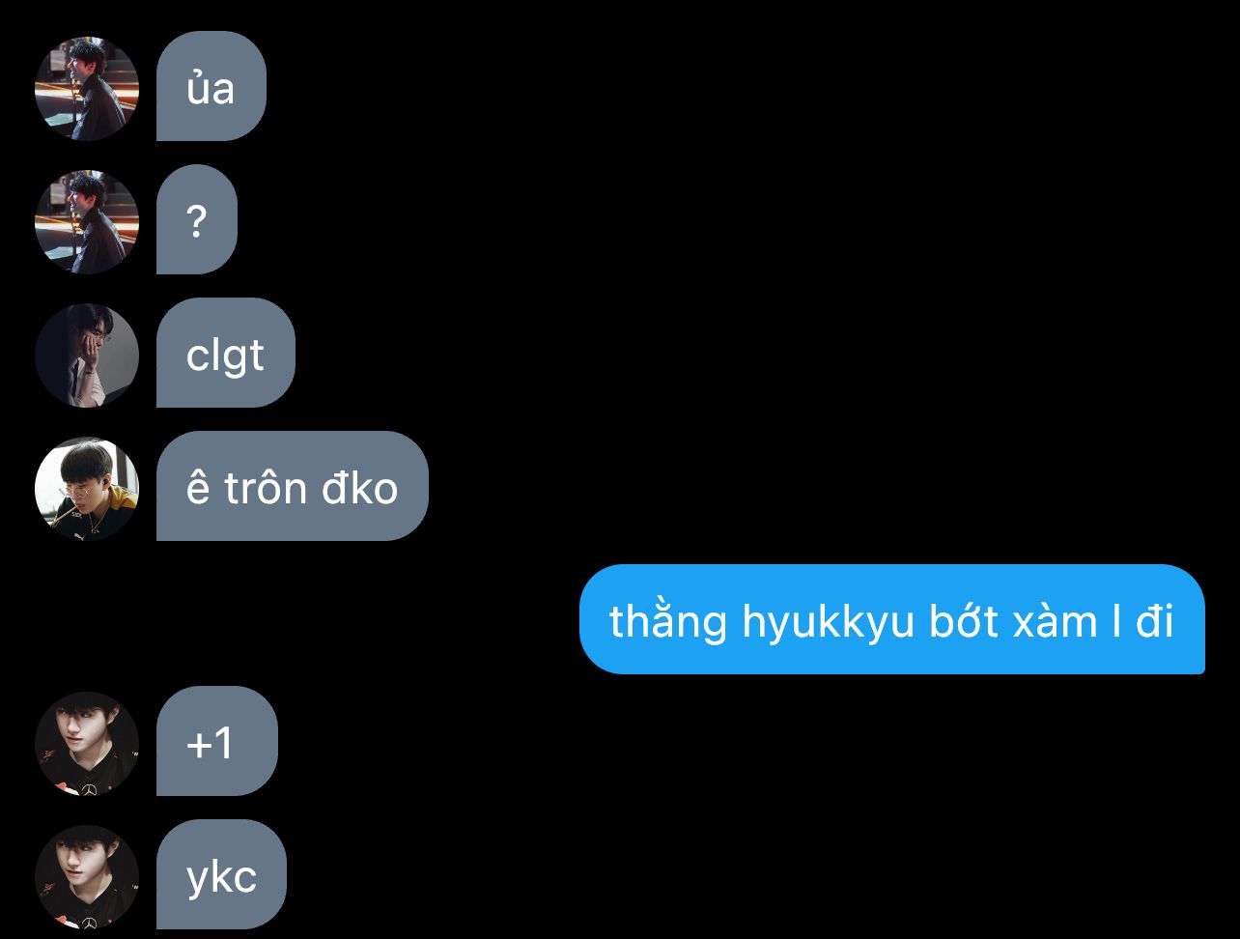Open the avatar next to "ê trôn đko"
1240x939 pixels.
87,489
